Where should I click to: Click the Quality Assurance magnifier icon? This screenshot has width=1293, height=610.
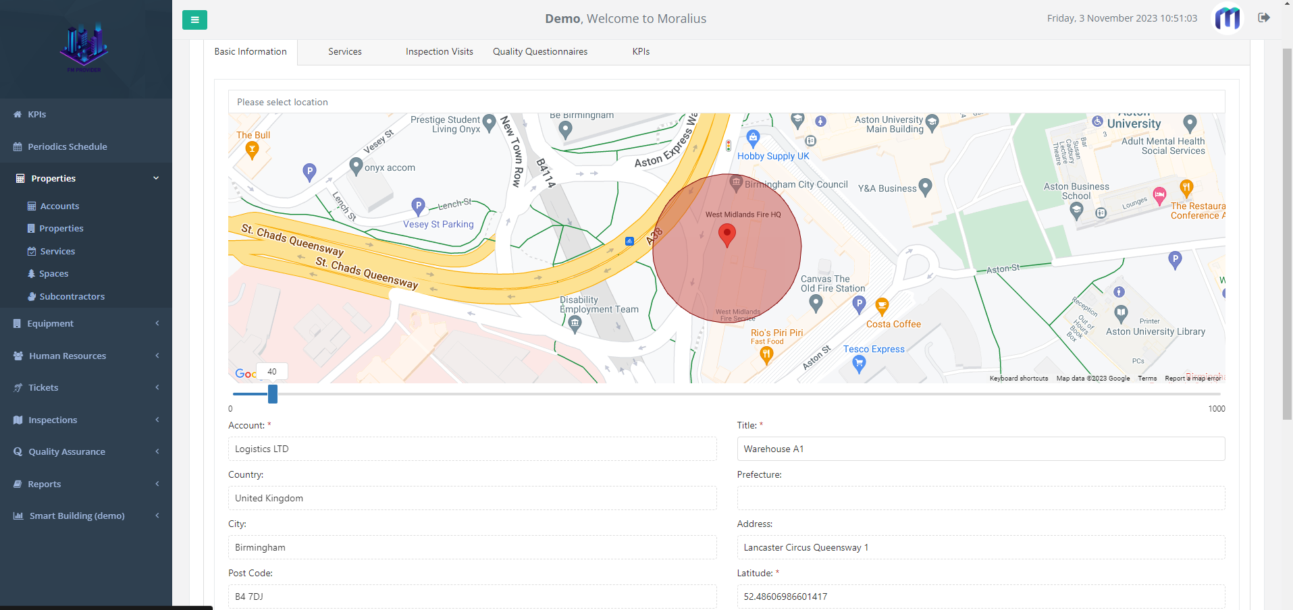[x=18, y=452]
